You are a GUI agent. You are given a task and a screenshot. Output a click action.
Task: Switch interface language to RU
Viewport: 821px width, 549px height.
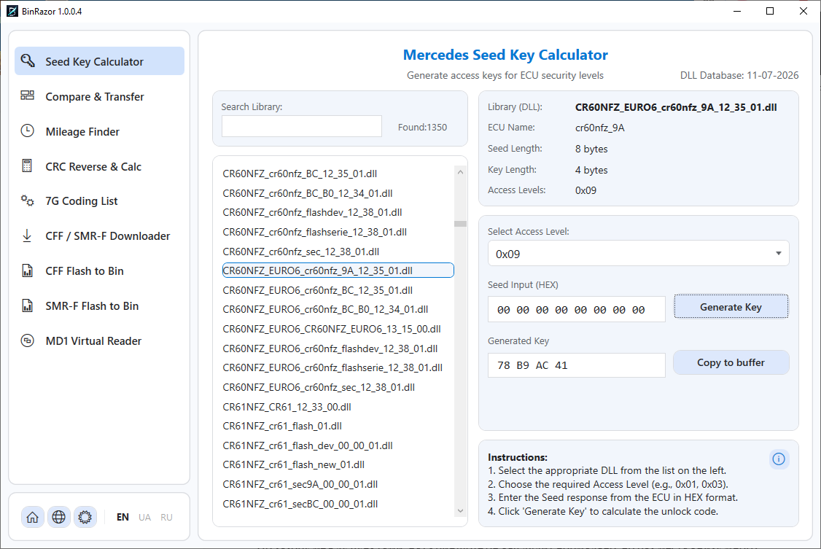[x=166, y=517]
